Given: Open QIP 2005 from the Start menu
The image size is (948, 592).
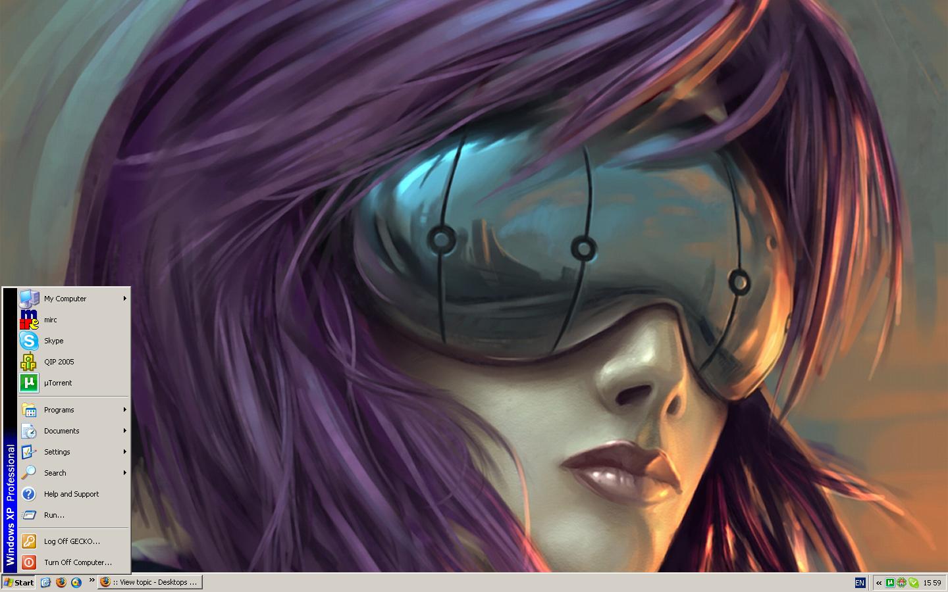Looking at the screenshot, I should 74,362.
